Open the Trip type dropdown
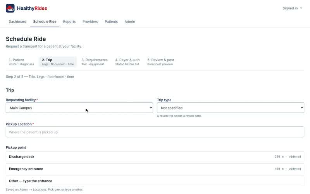 [x=230, y=108]
